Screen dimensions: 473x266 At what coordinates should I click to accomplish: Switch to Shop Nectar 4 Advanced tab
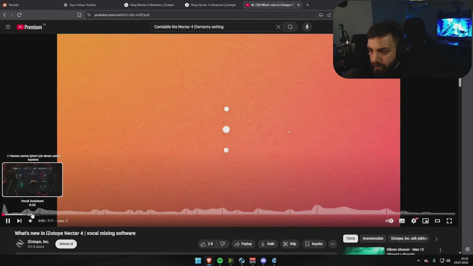click(x=212, y=5)
